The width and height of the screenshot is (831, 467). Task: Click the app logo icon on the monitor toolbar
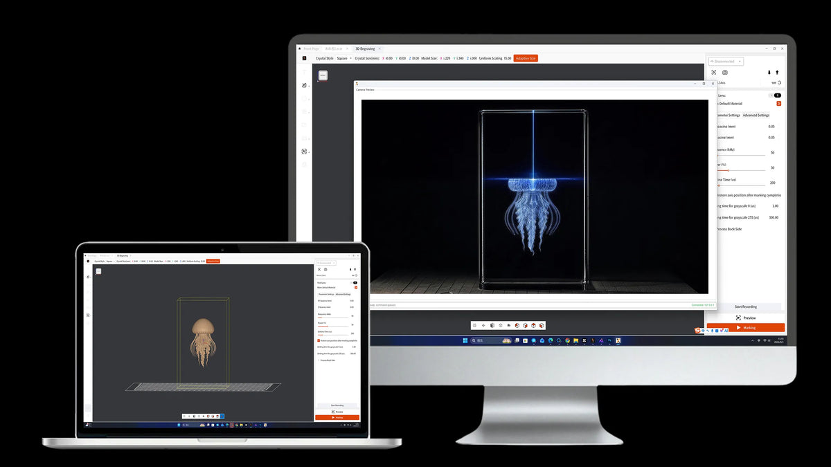pos(304,58)
